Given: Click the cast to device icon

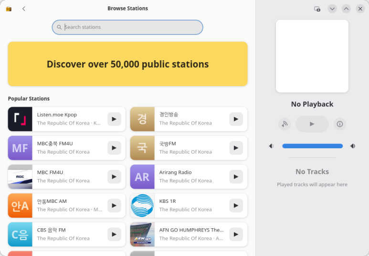Looking at the screenshot, I should pos(285,124).
